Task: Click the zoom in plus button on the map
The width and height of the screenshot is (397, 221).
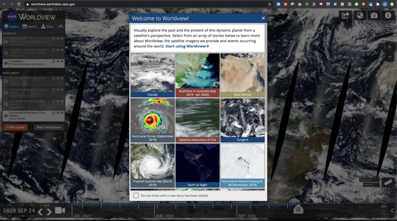Action: coord(390,47)
